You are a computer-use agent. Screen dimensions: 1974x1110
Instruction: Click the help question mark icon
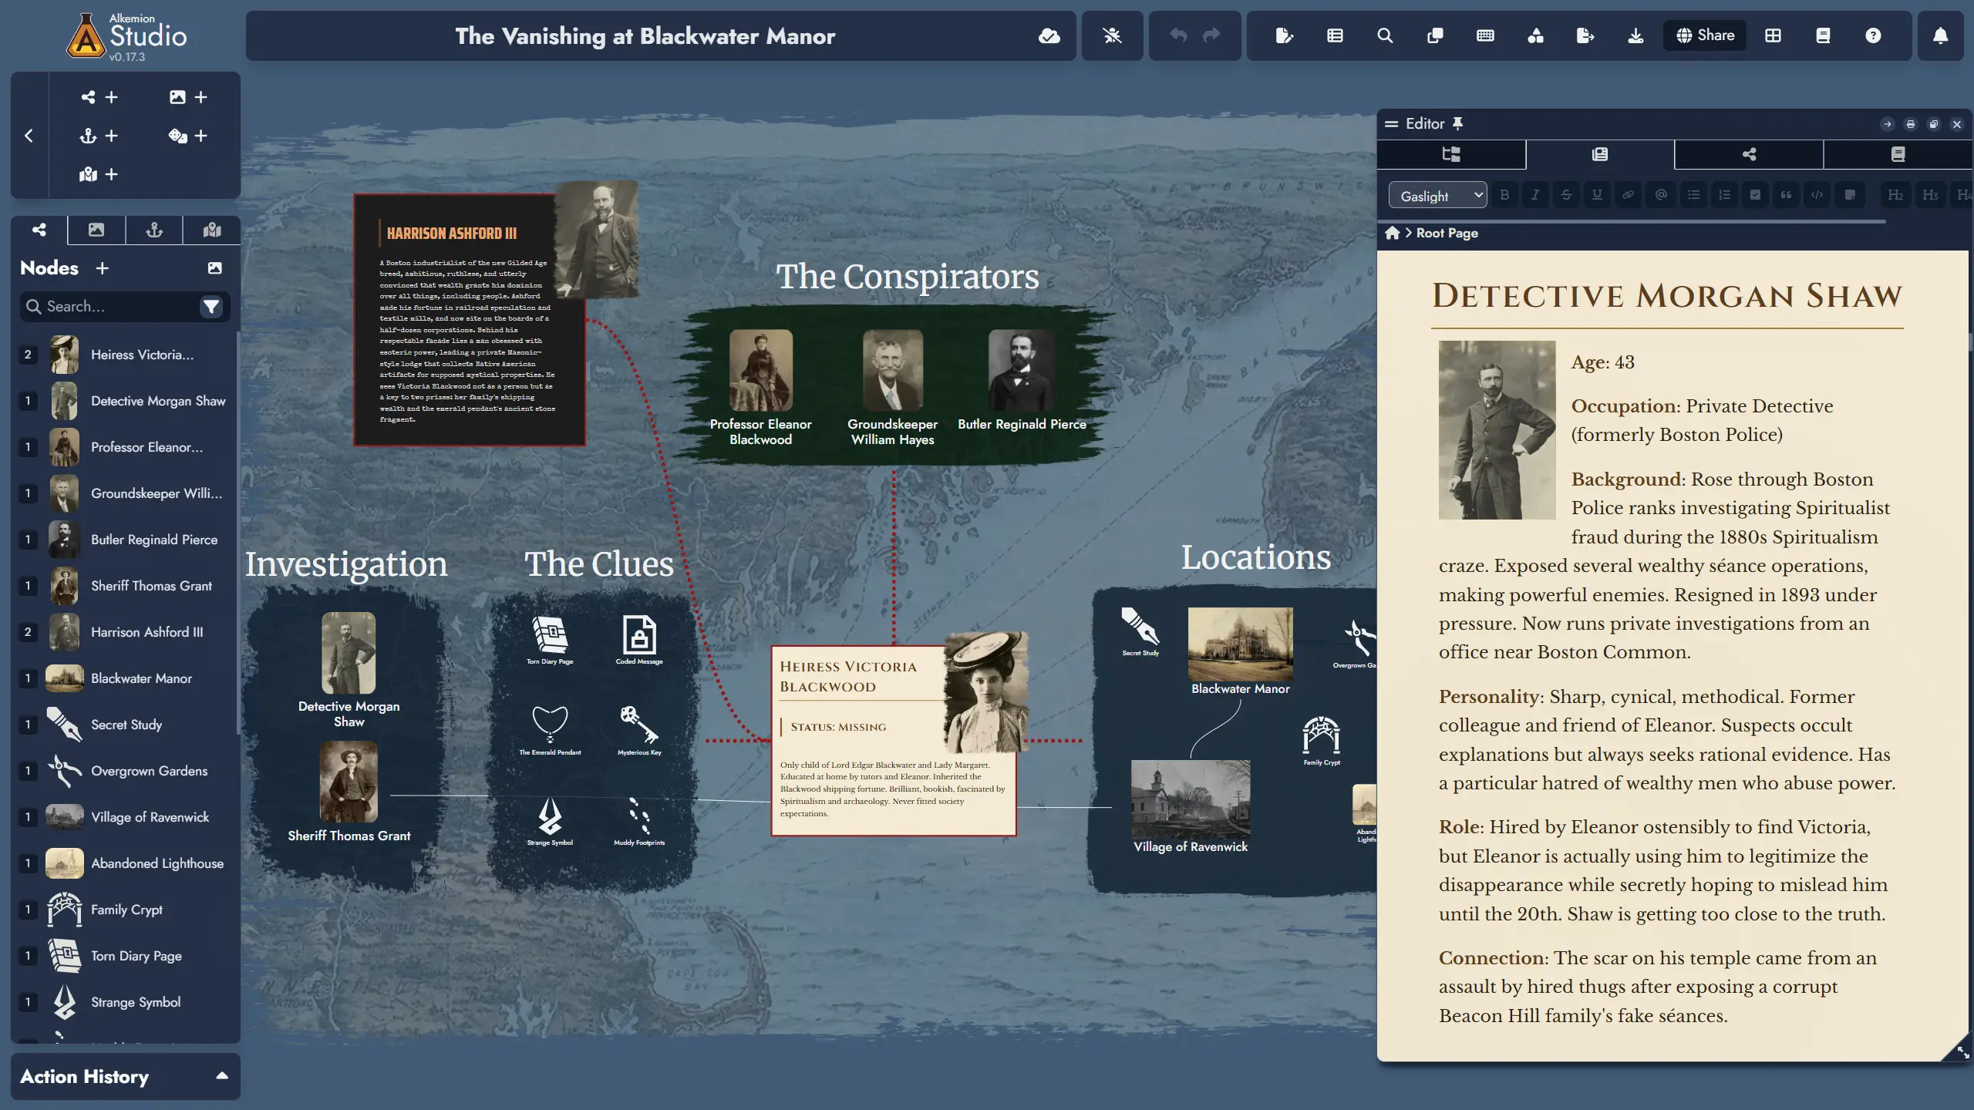[x=1873, y=35]
